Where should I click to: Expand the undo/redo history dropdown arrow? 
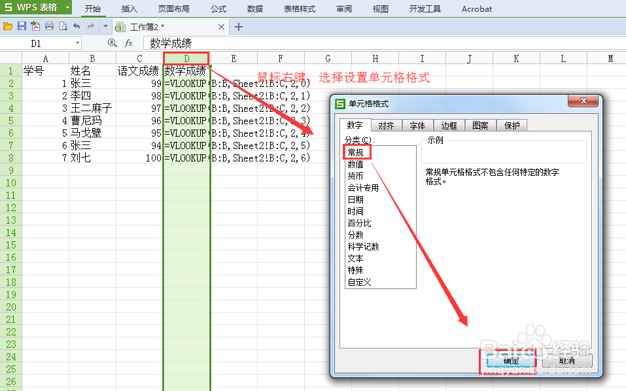pos(105,25)
